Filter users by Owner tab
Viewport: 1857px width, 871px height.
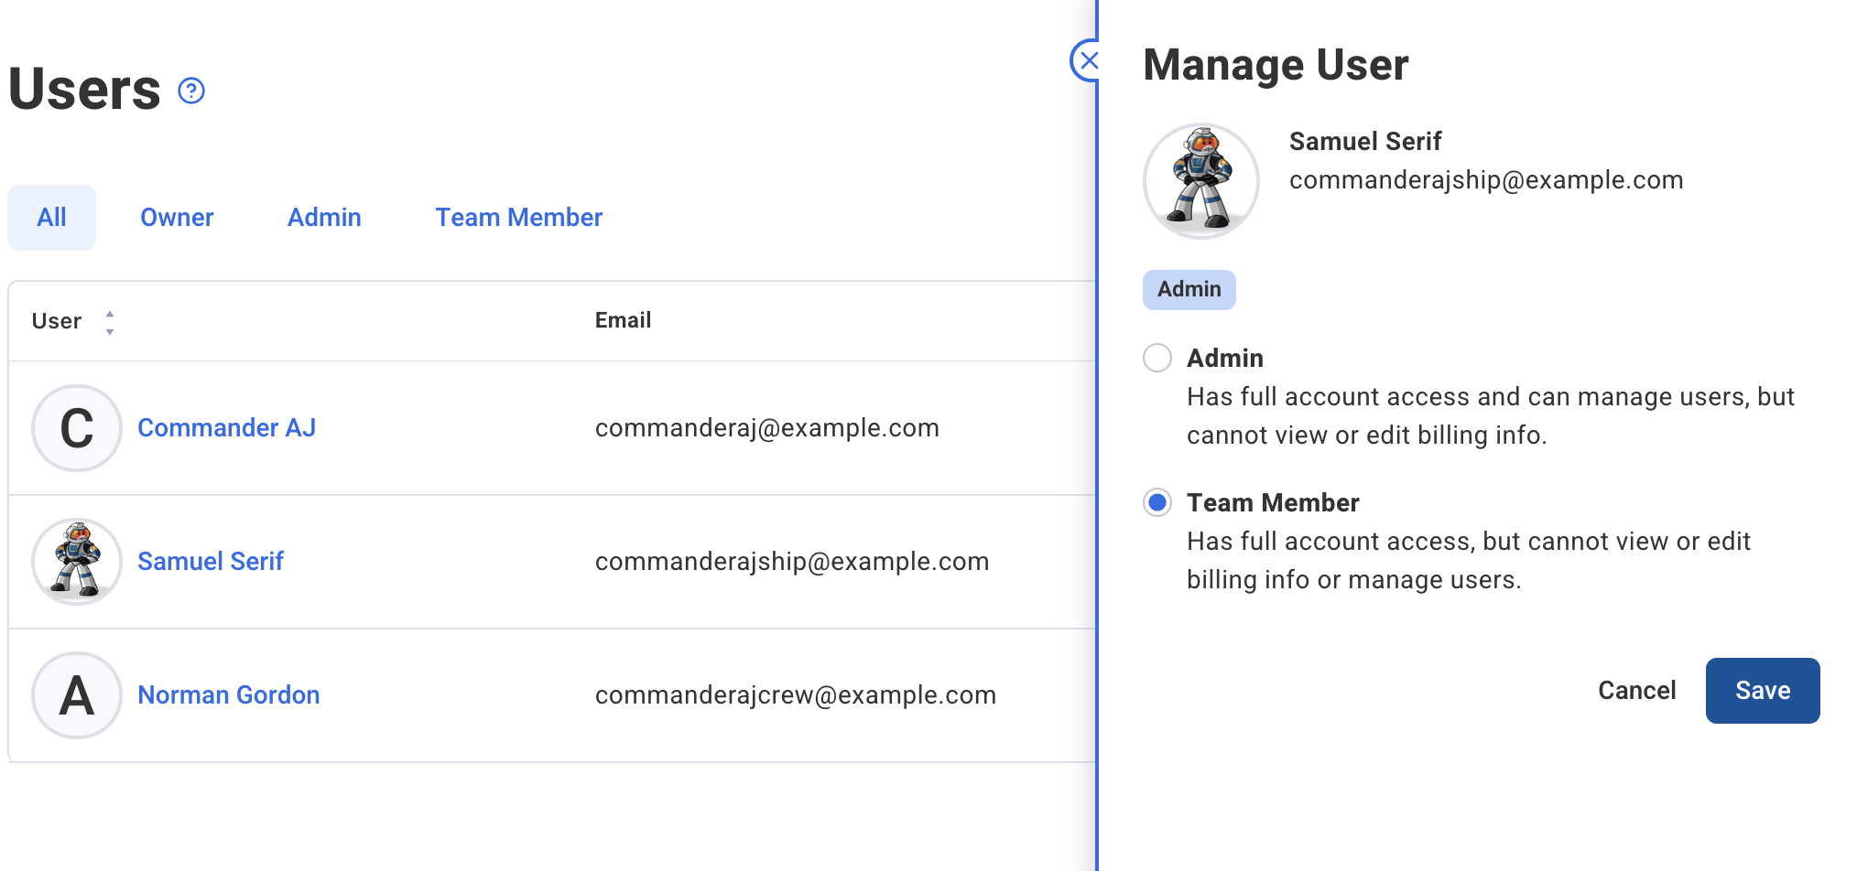[177, 218]
